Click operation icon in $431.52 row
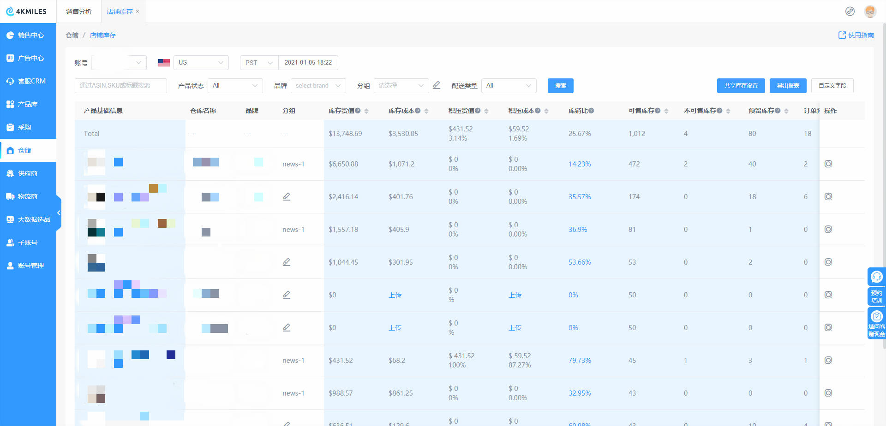The image size is (886, 426). 828,360
